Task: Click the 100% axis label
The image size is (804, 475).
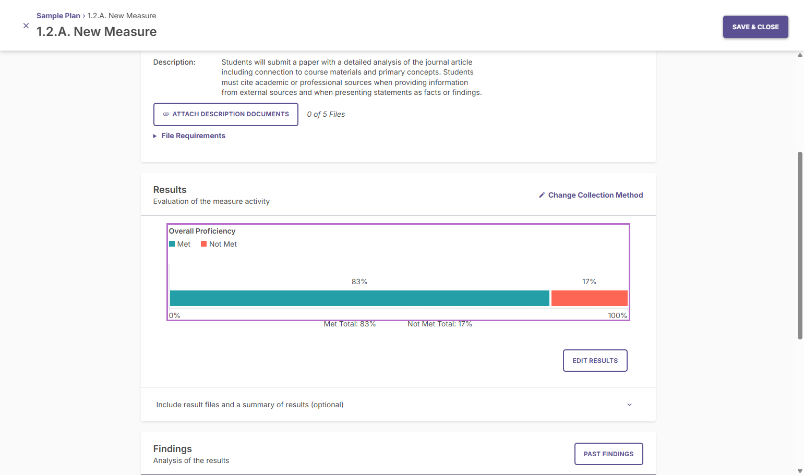Action: click(618, 315)
